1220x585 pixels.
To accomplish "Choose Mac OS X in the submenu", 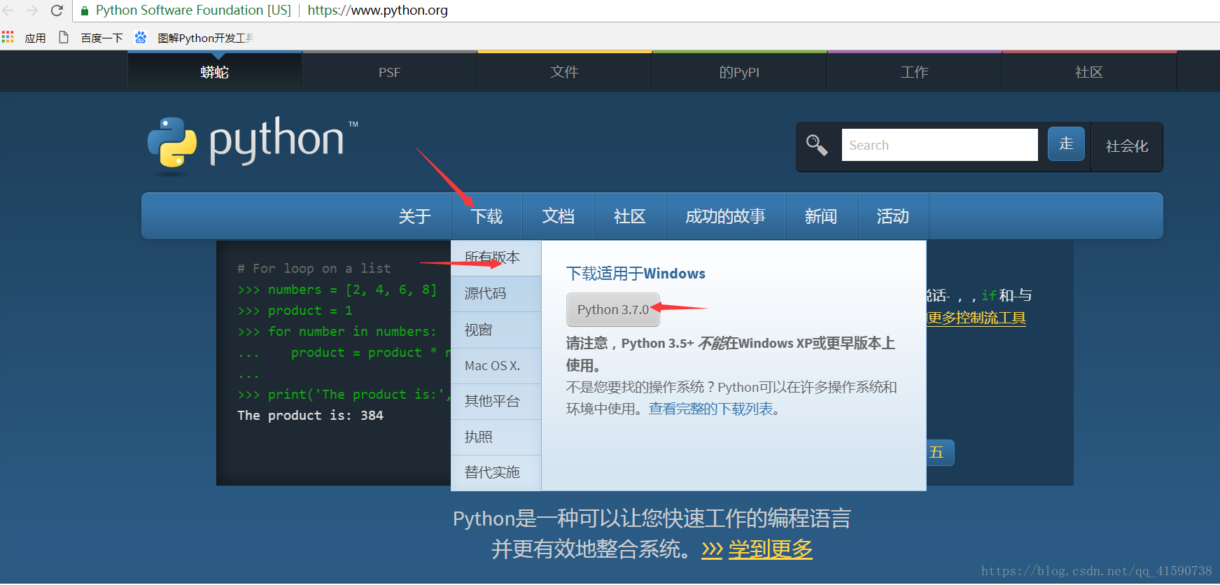I will (x=496, y=366).
